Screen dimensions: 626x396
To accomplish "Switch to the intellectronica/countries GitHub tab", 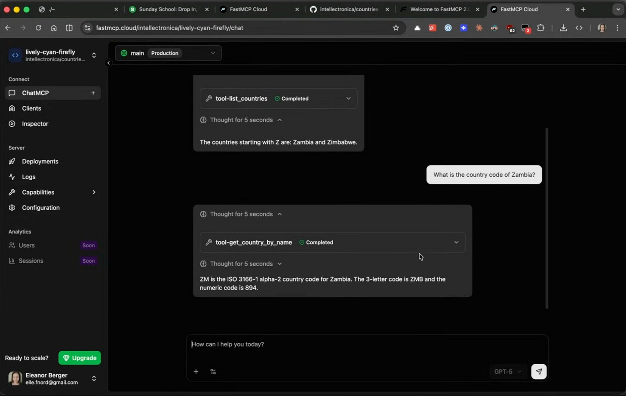I will (349, 9).
